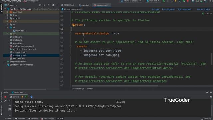
Task: Click Flutter doctor link
Action: point(203,9)
